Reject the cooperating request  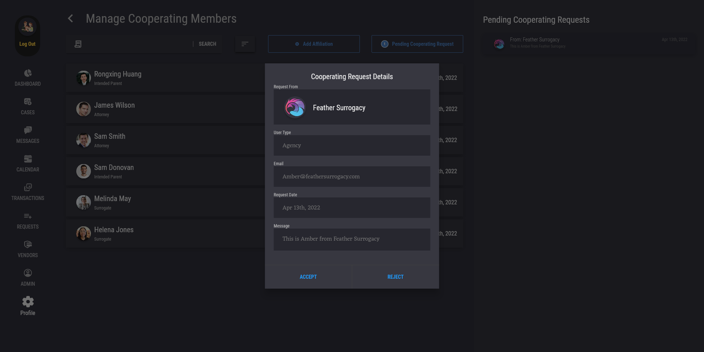pyautogui.click(x=395, y=277)
